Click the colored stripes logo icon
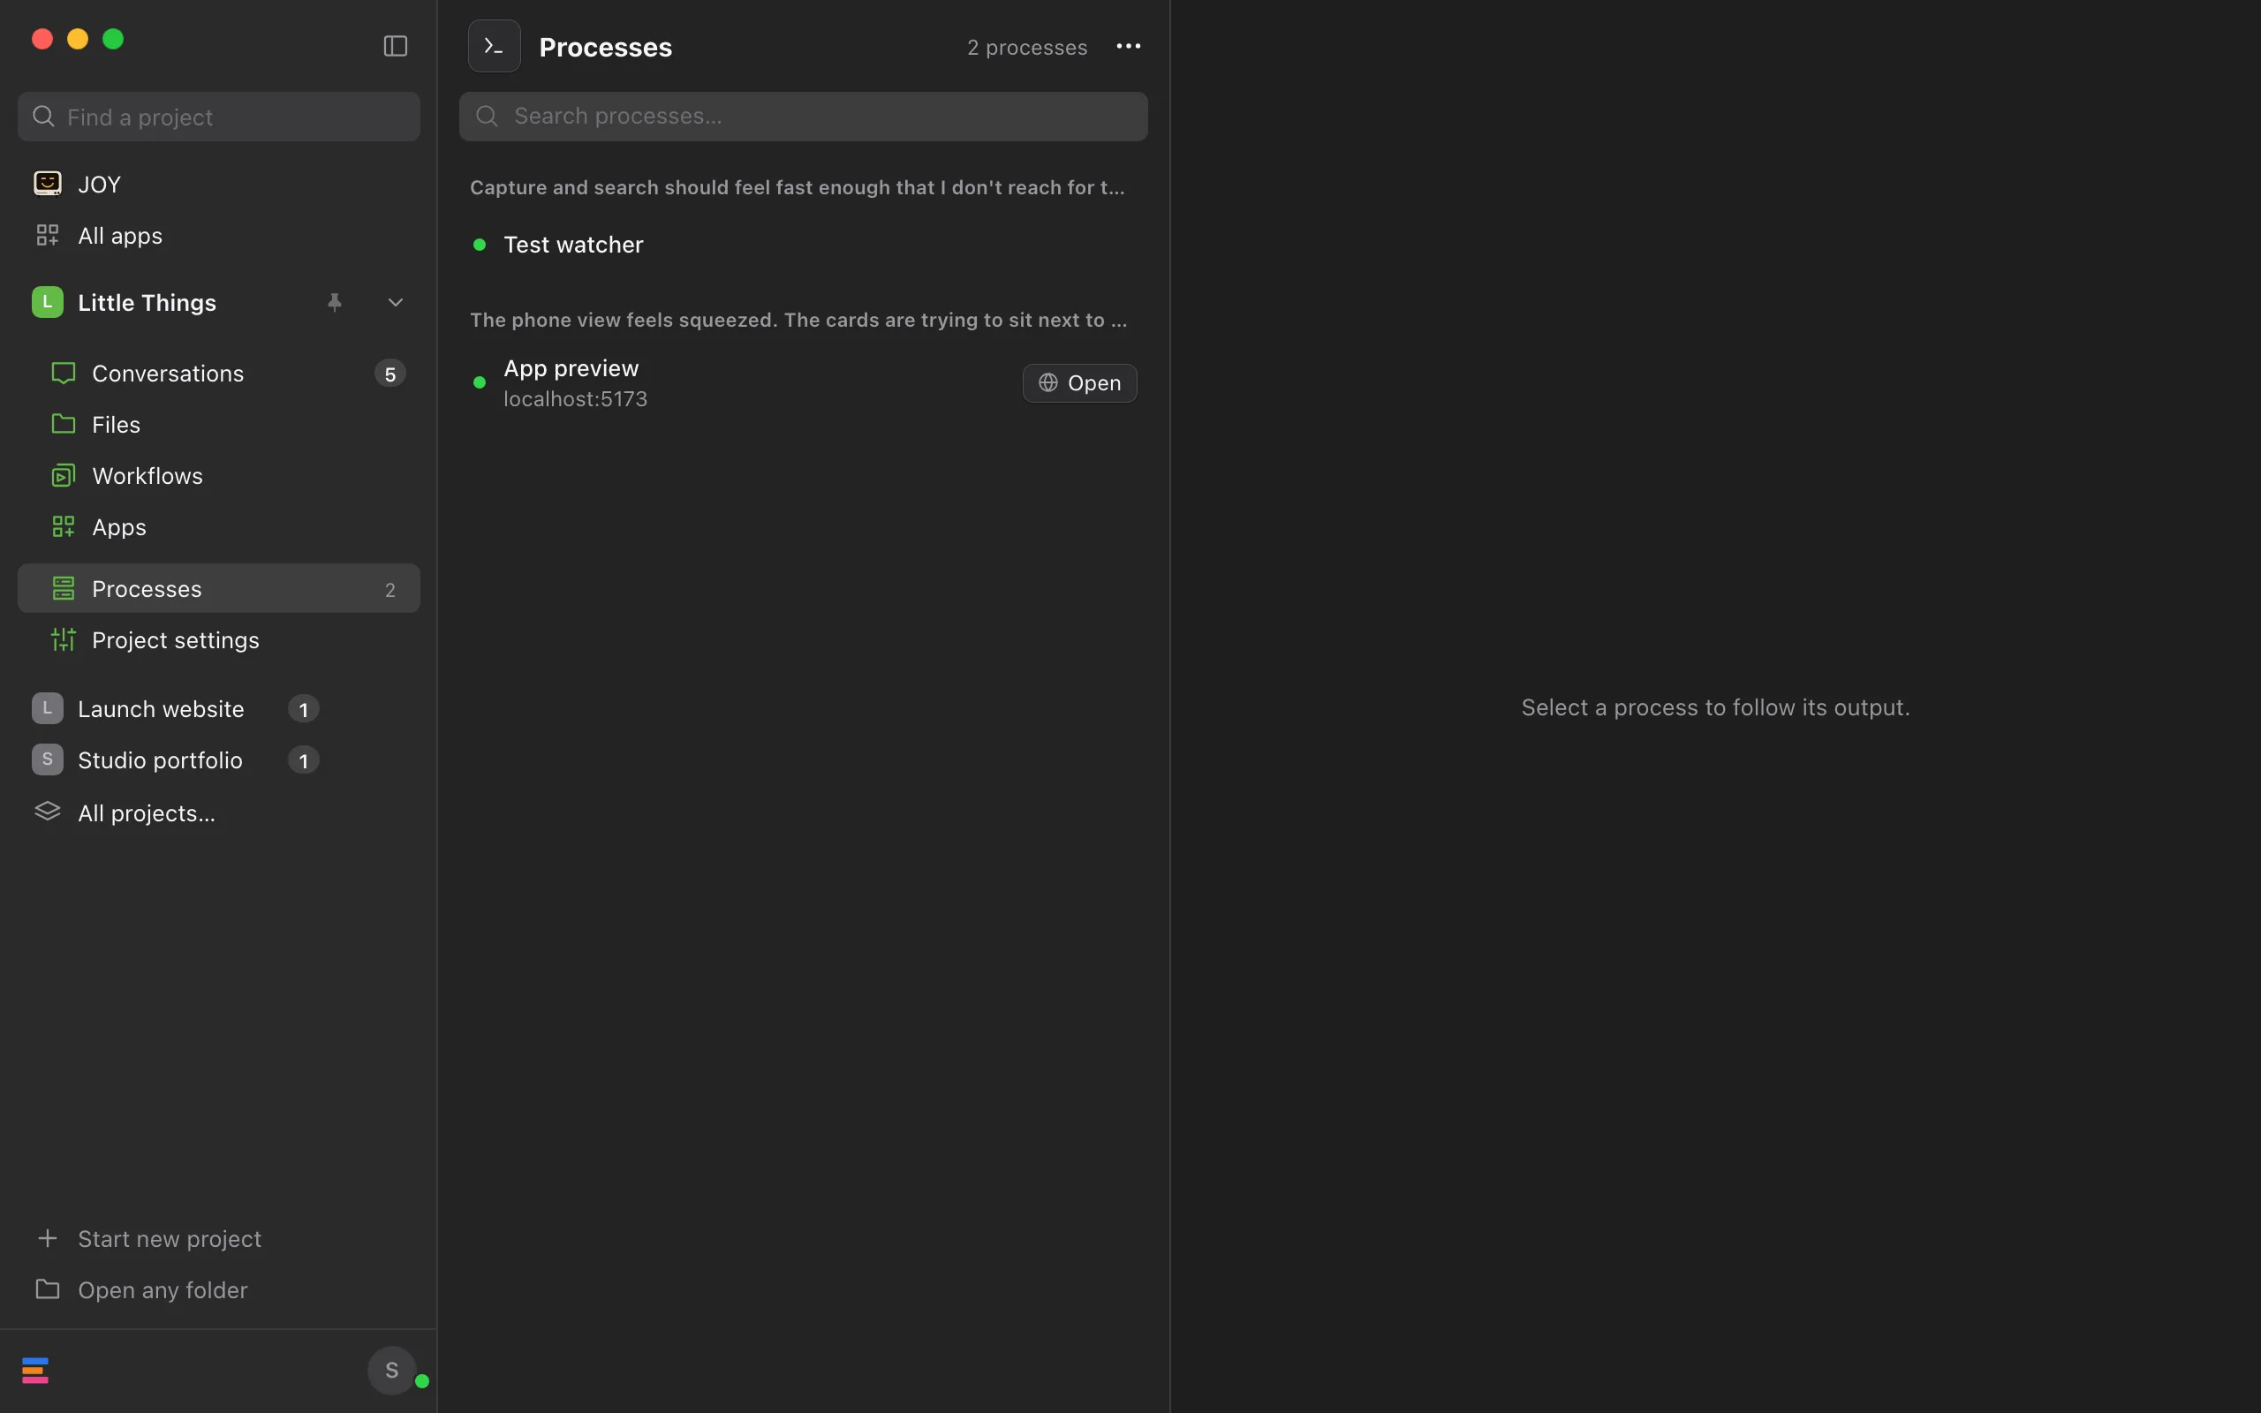2261x1413 pixels. pyautogui.click(x=35, y=1370)
